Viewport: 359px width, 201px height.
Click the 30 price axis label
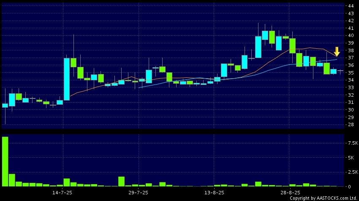point(351,110)
